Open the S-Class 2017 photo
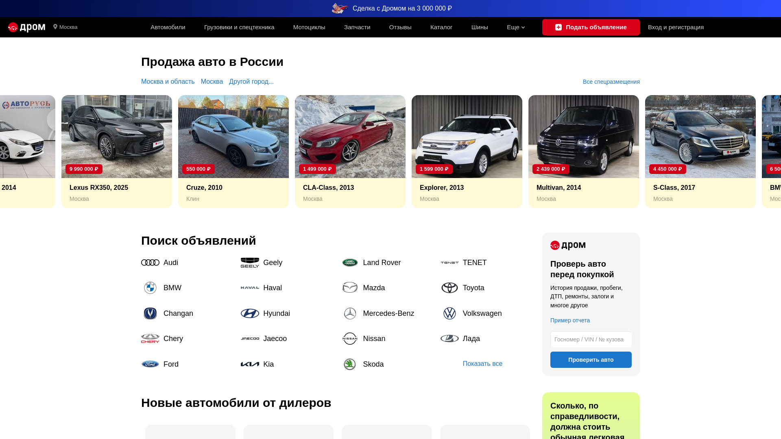Screen dimensions: 781x439 pyautogui.click(x=700, y=137)
